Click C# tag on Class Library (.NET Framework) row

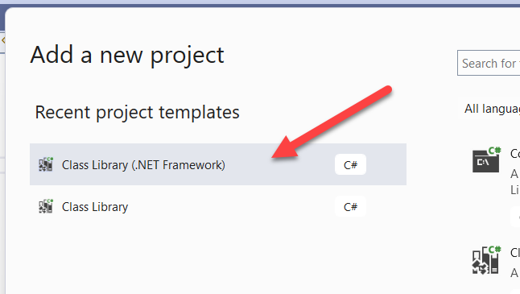click(350, 164)
